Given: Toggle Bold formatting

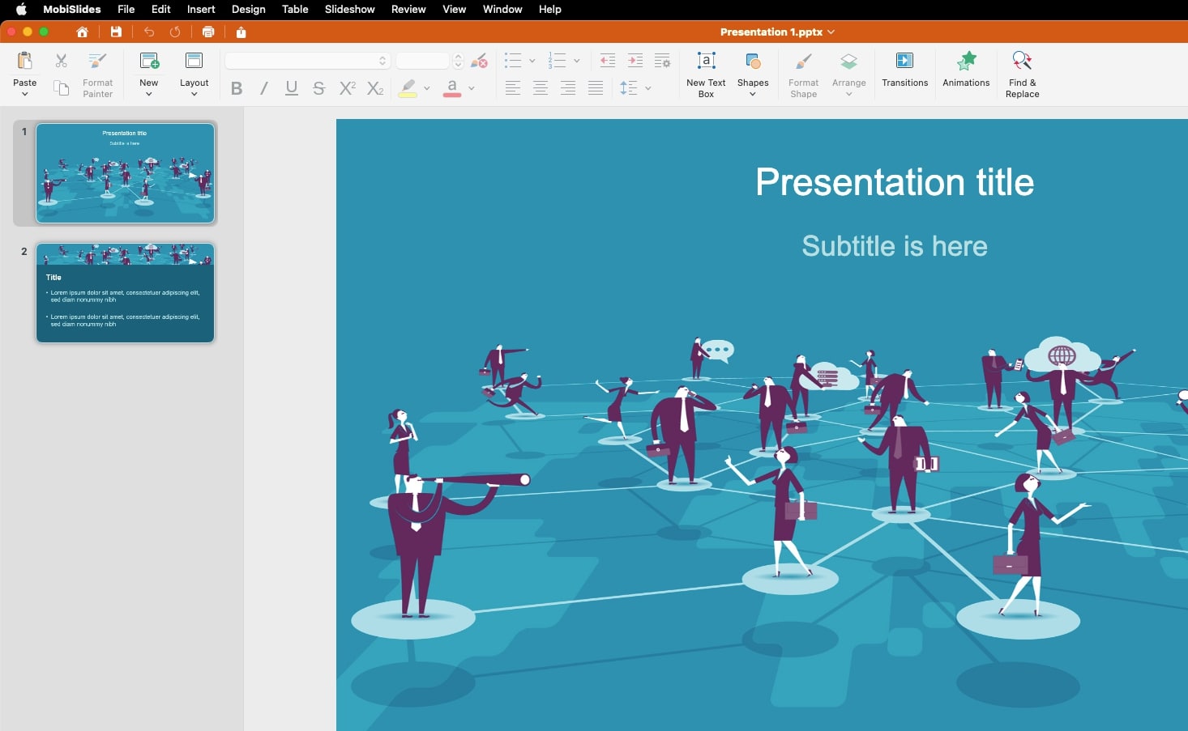Looking at the screenshot, I should click(237, 88).
